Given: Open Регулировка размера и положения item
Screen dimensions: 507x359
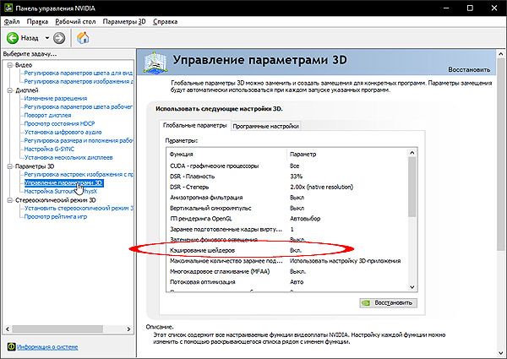Looking at the screenshot, I should [x=79, y=140].
